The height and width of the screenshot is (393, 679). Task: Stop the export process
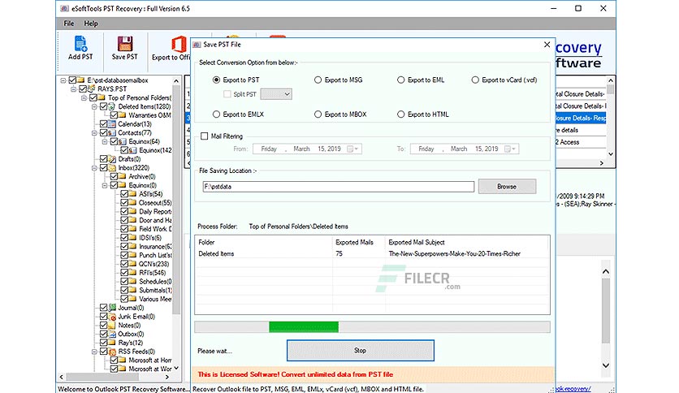(x=361, y=350)
